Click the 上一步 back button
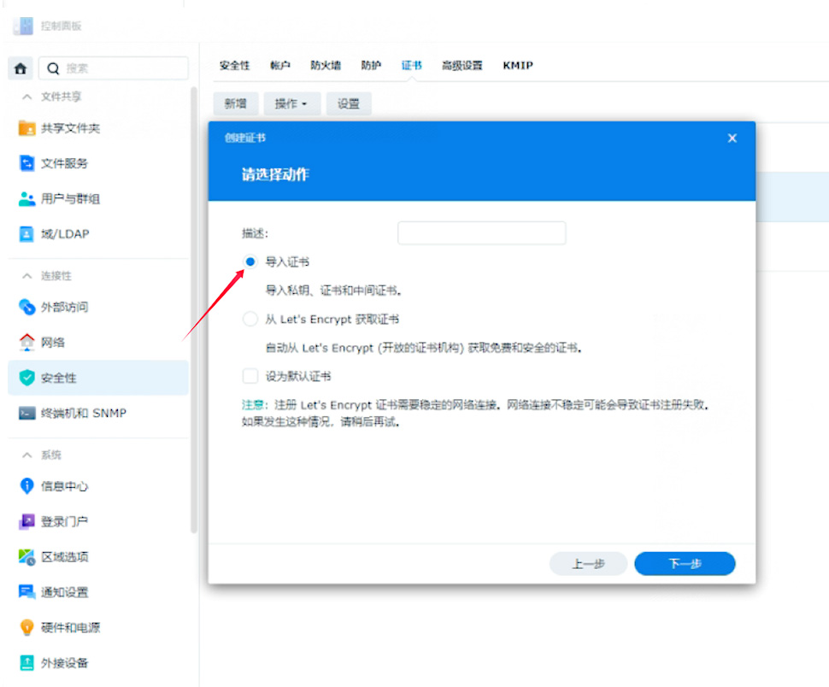 tap(588, 564)
